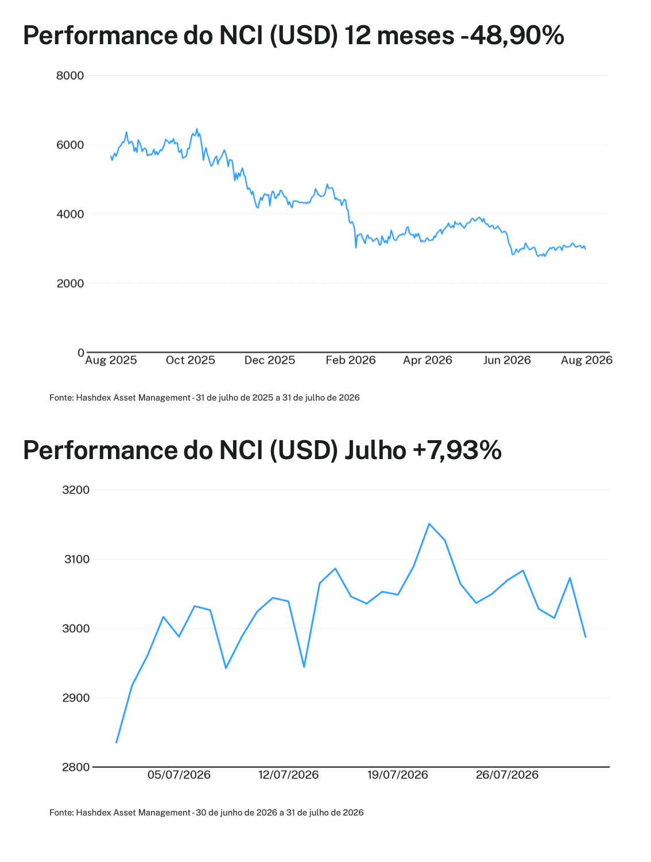Viewport: 651px width, 862px height.
Task: Select the 3200 y-axis label
Action: click(x=76, y=490)
